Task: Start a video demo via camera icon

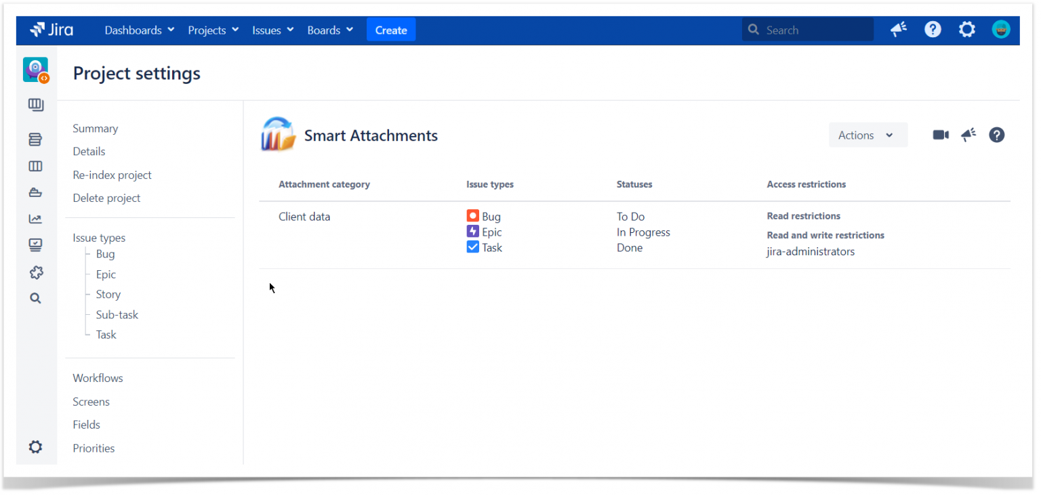Action: pos(940,135)
